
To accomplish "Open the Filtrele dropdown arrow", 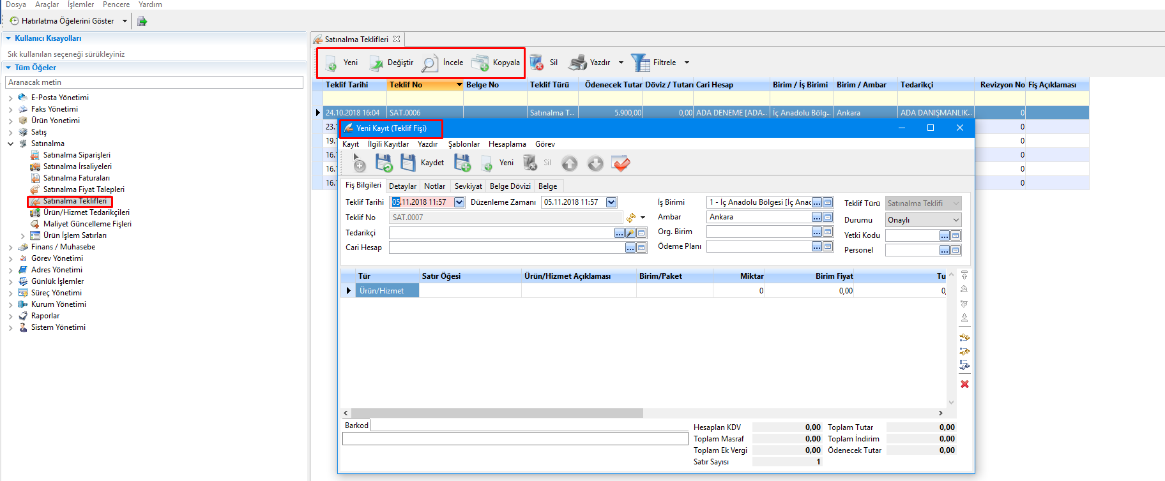I will (687, 63).
